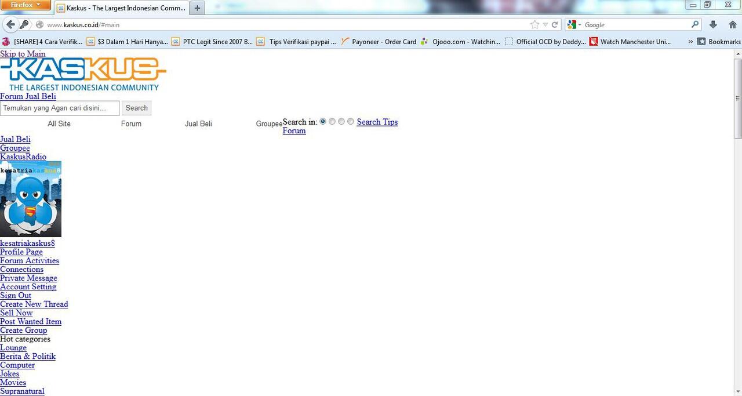
Task: Open the Post Wanted Item link
Action: 31,321
